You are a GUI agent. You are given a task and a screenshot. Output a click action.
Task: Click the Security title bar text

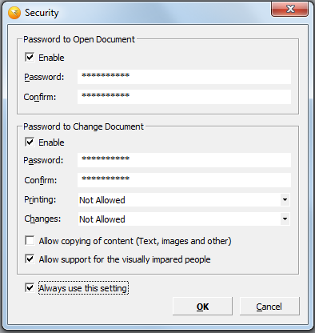coord(42,13)
